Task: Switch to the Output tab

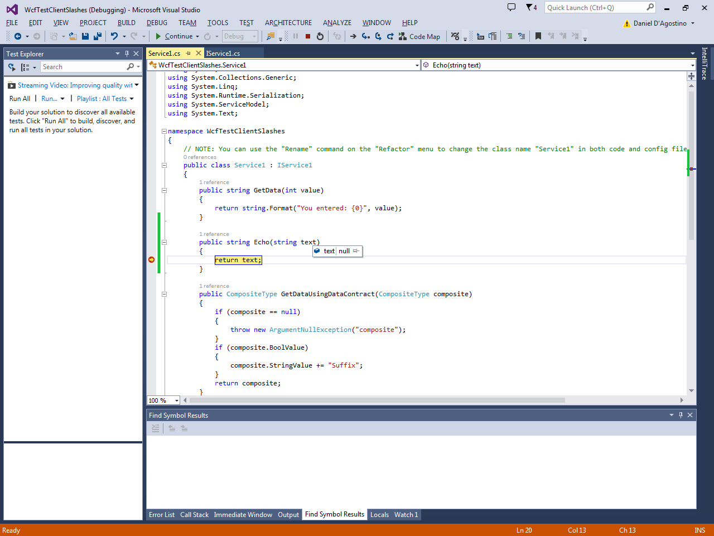Action: point(288,515)
